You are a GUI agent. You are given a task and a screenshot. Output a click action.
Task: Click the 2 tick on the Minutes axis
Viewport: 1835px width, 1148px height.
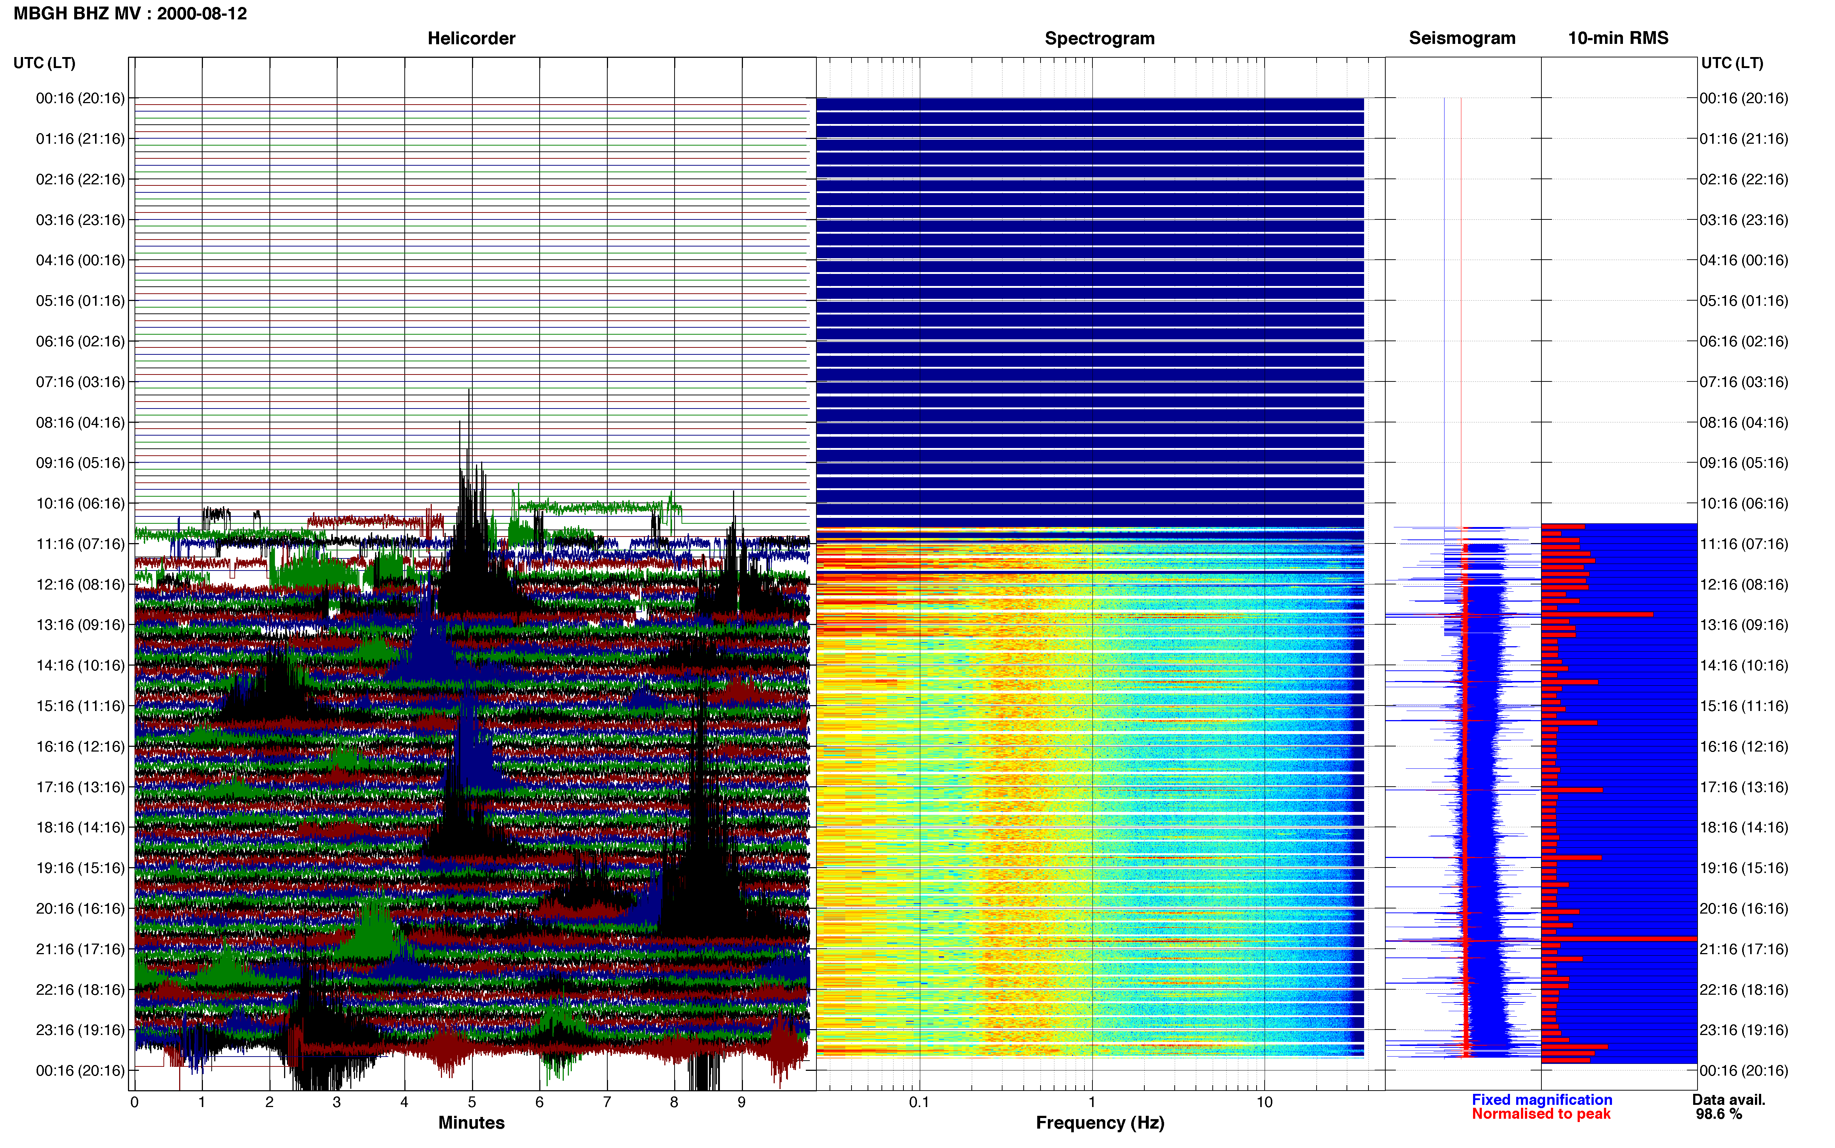[x=269, y=1102]
